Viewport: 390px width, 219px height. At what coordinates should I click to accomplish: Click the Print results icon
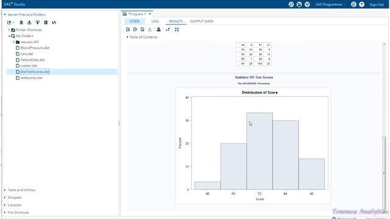coord(158,30)
